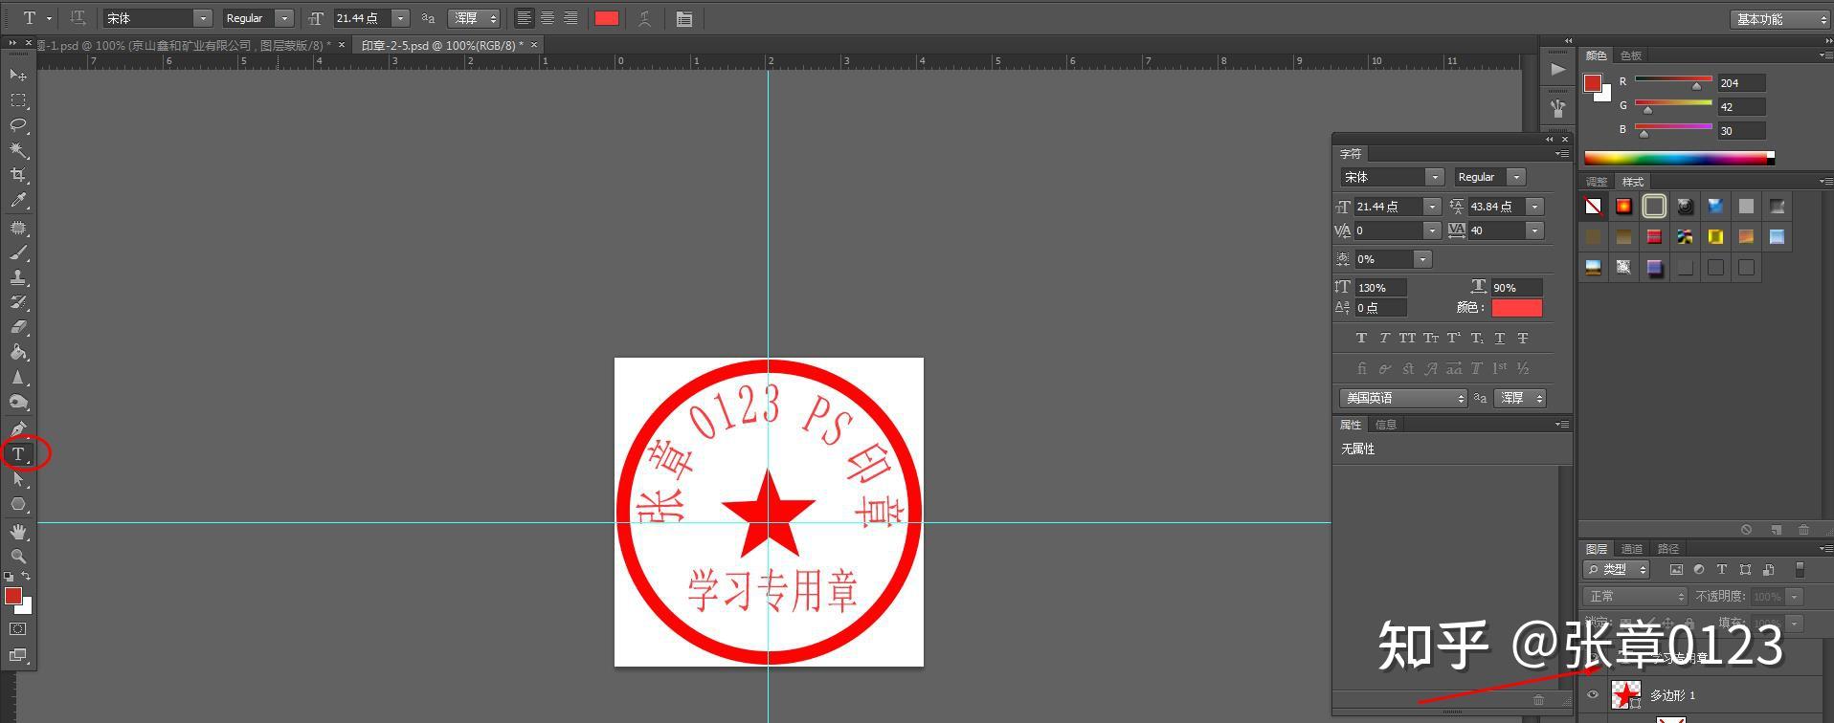Select the Horizontal Type tool

18,454
